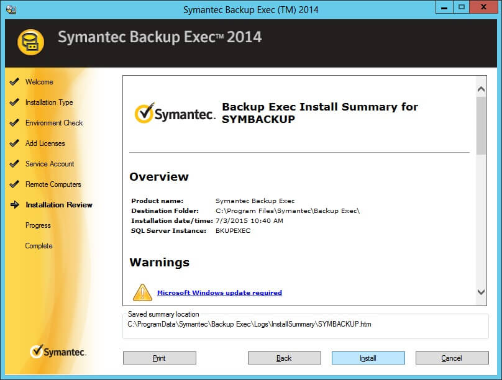
Task: Go back with the Back button
Action: click(285, 358)
